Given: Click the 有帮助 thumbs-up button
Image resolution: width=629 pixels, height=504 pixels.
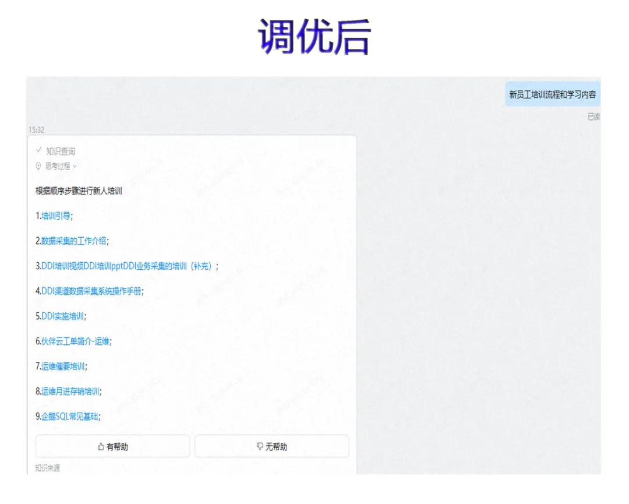Looking at the screenshot, I should pos(112,446).
